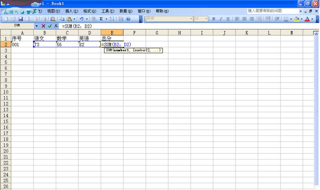Select row 10 header
320x190 pixels.
click(x=6, y=92)
